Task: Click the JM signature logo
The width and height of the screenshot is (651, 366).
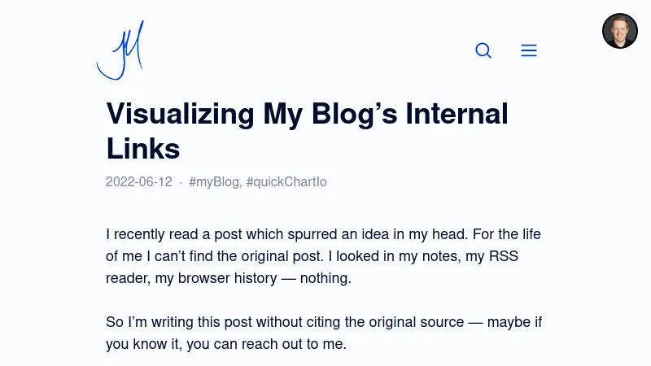Action: 120,50
